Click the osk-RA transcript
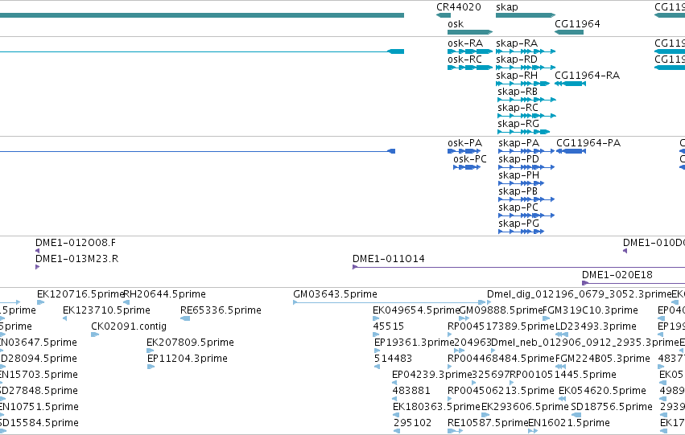685x435 pixels. point(470,51)
